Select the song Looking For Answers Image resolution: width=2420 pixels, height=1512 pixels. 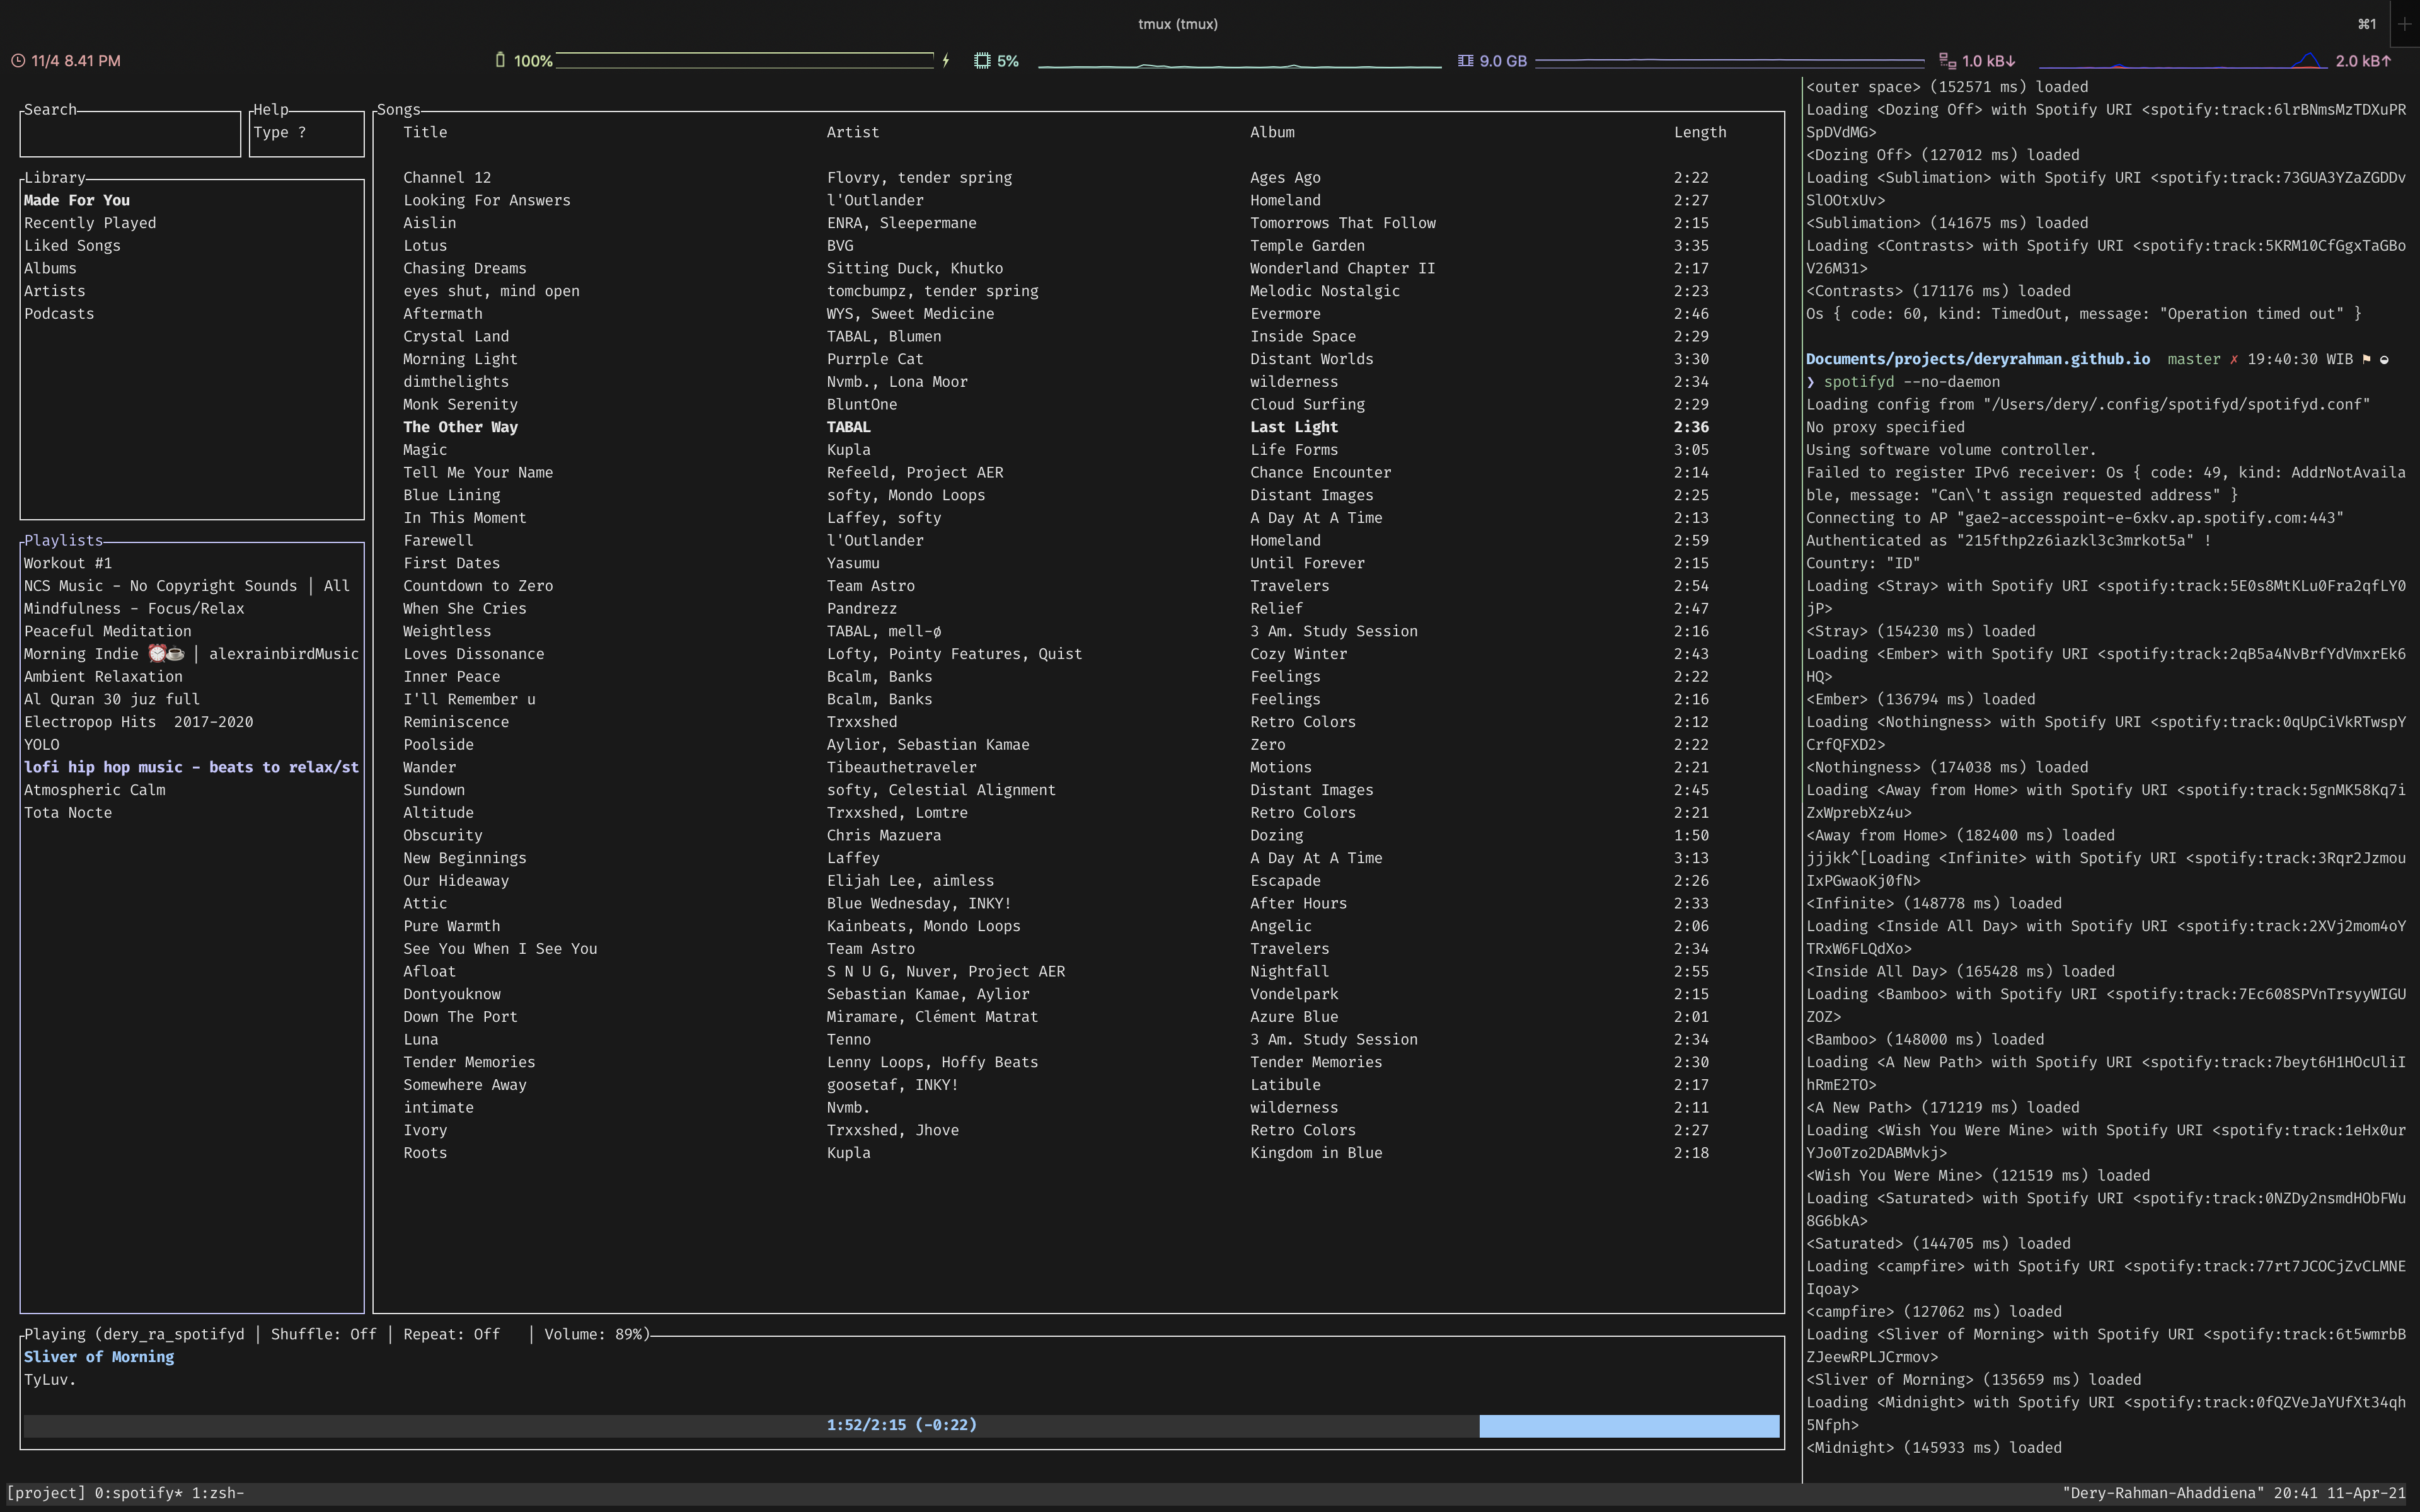coord(487,200)
